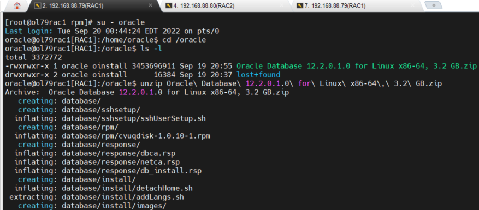479x210 pixels.
Task: Click the 'creating: database/rpm/' line
Action: point(68,127)
